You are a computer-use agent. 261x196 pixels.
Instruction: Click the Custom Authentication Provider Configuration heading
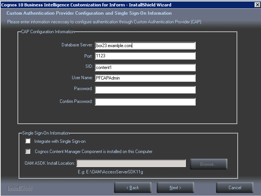[x=89, y=13]
